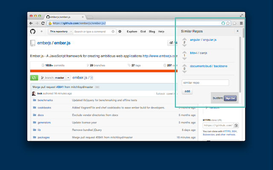Click ember.js breadcrumb link near branch
Image resolution: width=273 pixels, height=170 pixels.
[80, 78]
